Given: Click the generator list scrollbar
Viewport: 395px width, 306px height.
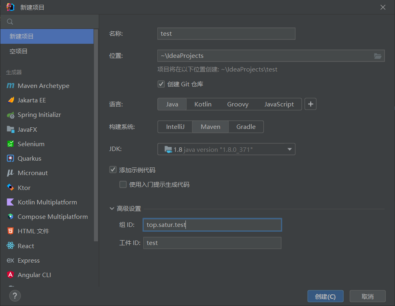Looking at the screenshot, I should click(x=96, y=135).
